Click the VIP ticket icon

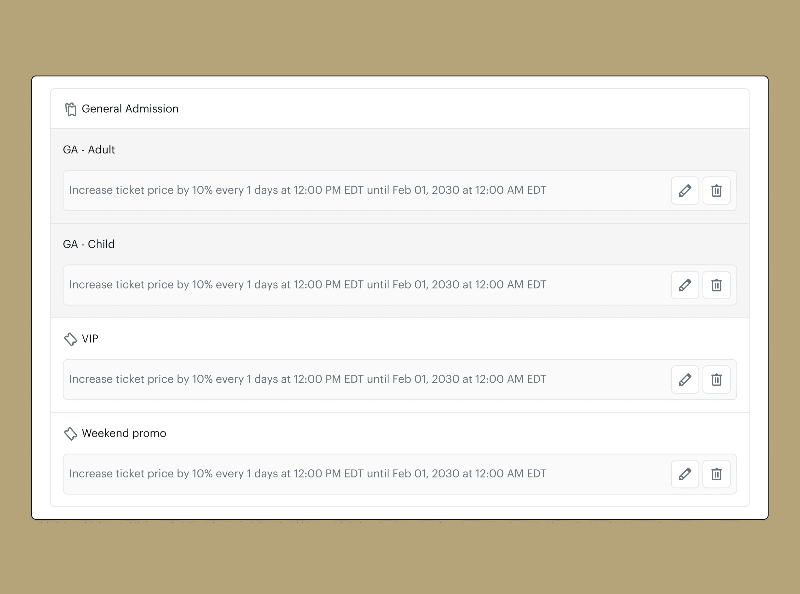(70, 339)
